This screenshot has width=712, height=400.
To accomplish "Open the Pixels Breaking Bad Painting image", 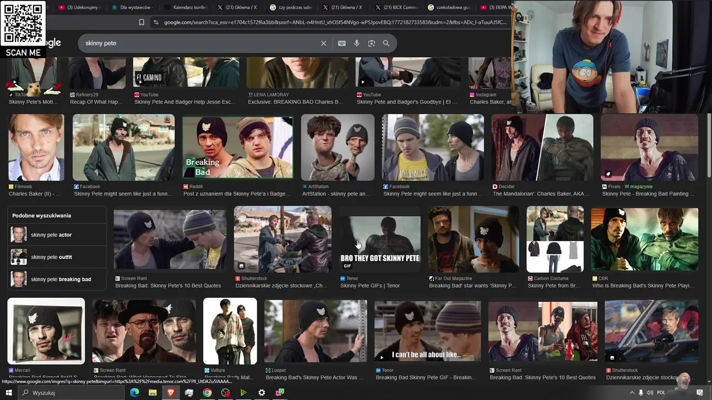I will (x=649, y=147).
